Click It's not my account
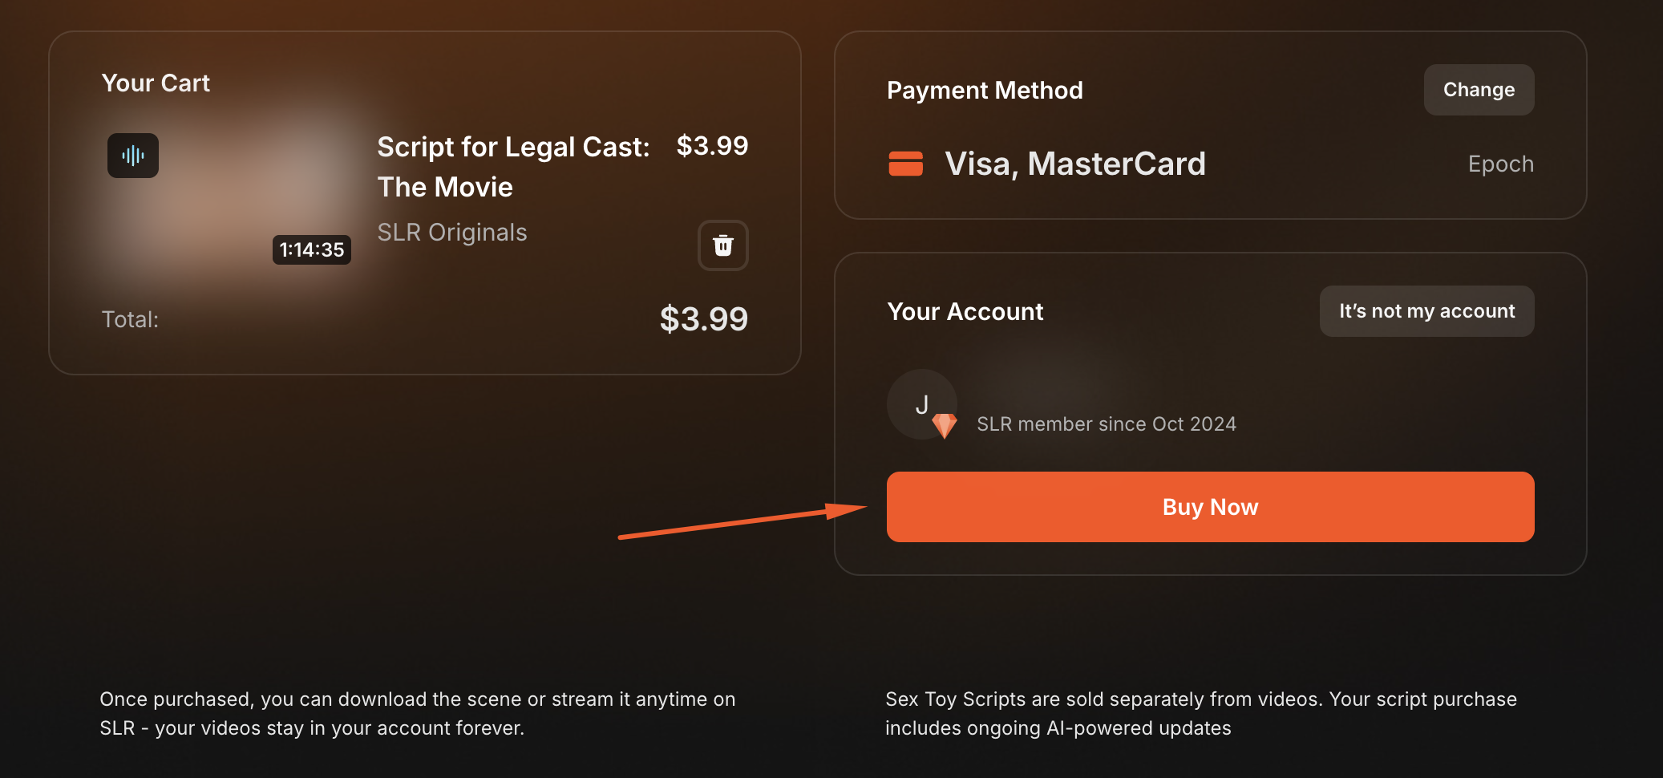Viewport: 1663px width, 778px height. 1426,311
